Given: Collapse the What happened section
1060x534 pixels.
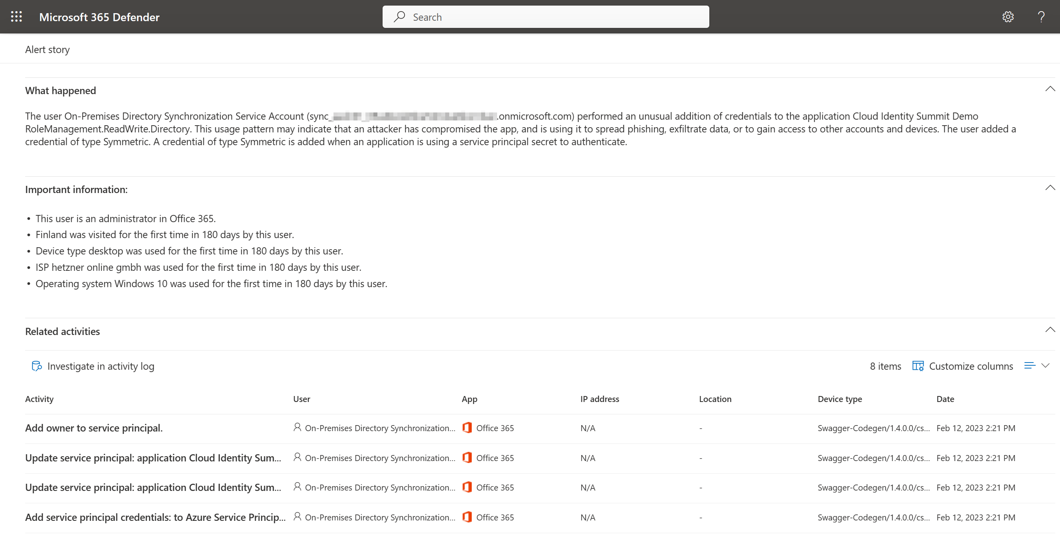Looking at the screenshot, I should [x=1050, y=89].
